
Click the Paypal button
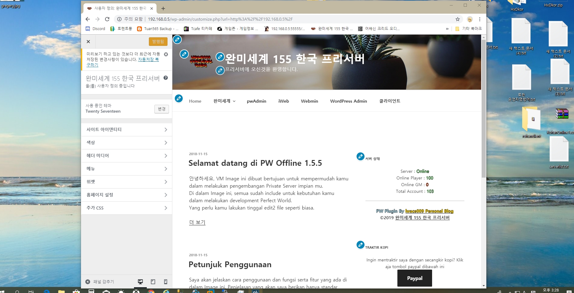(414, 278)
